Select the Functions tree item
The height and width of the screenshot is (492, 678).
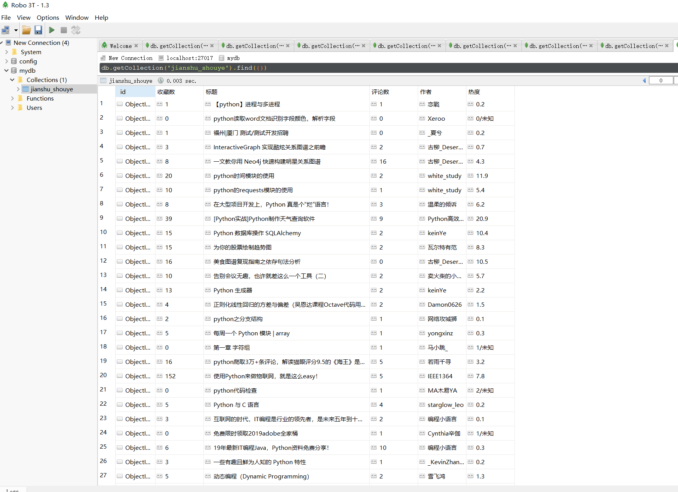pos(40,98)
